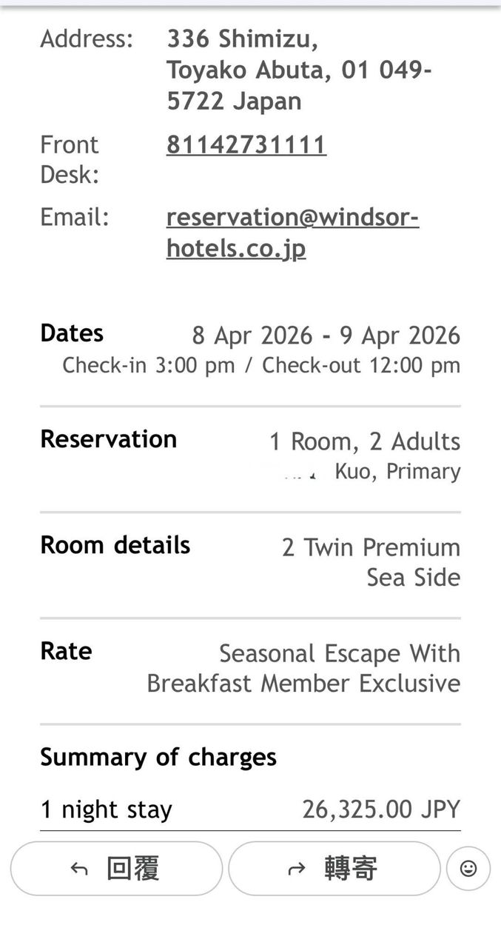
Task: Select the Reservation heading
Action: [x=108, y=439]
